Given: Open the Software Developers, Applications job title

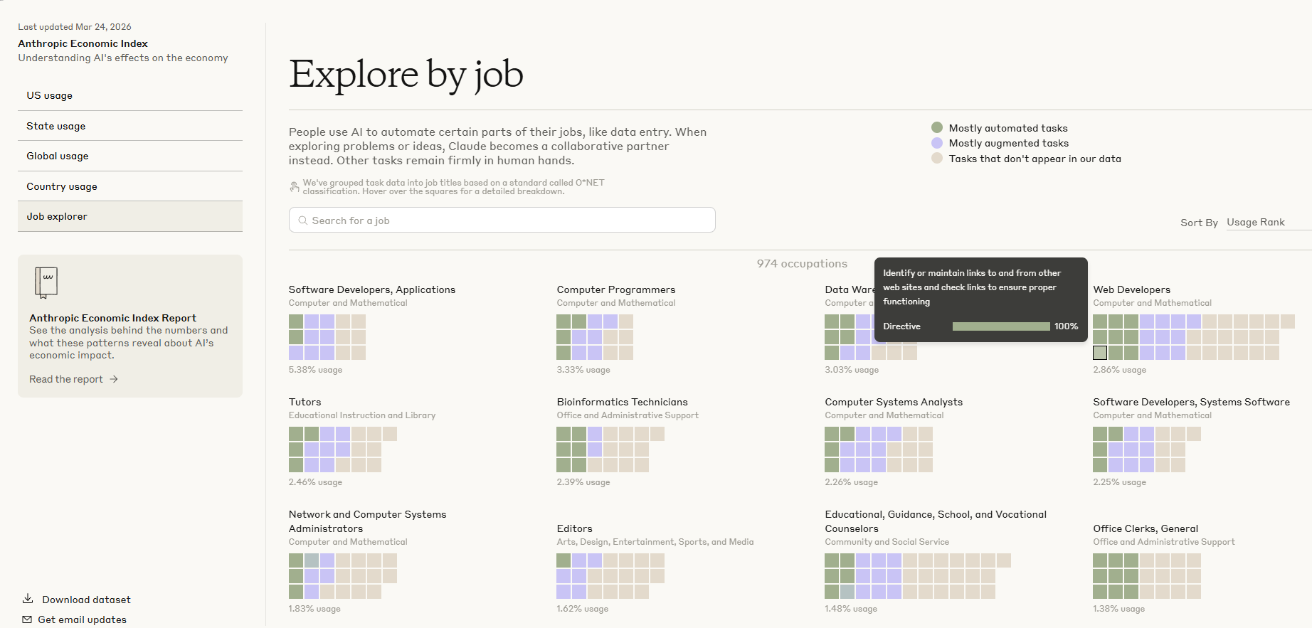Looking at the screenshot, I should coord(371,289).
